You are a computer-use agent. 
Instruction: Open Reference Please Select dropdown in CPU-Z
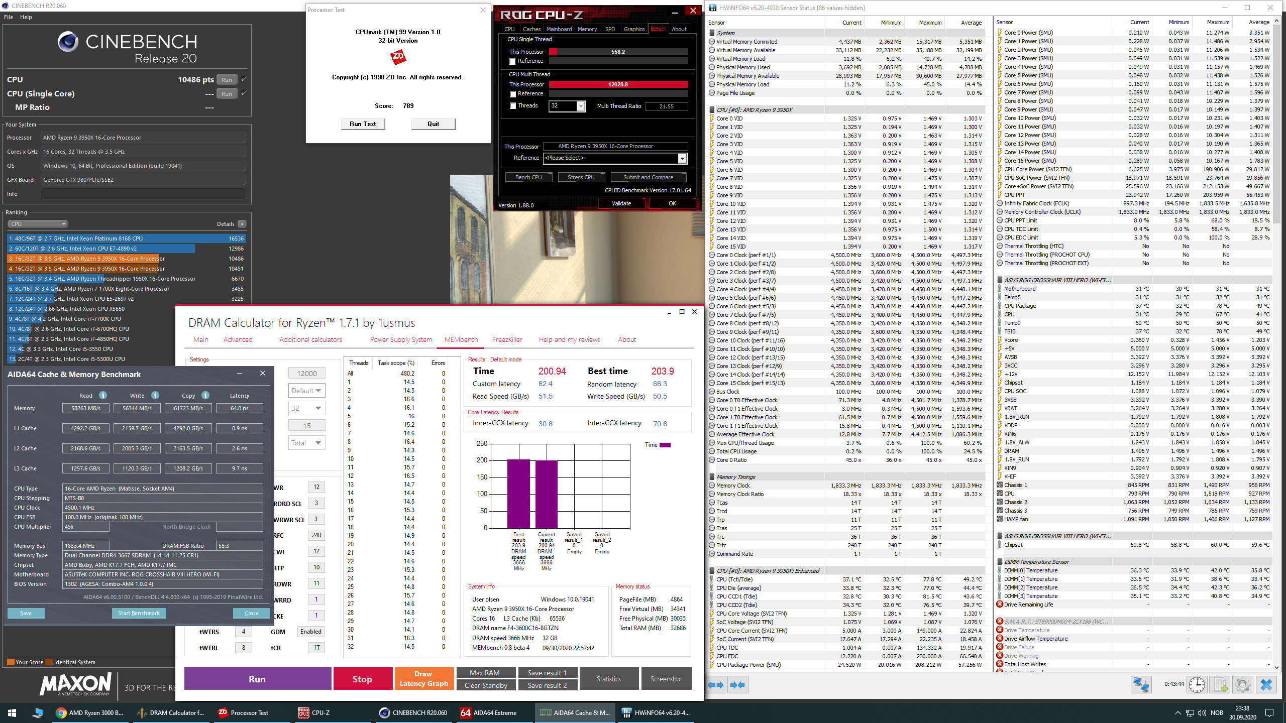coord(682,158)
